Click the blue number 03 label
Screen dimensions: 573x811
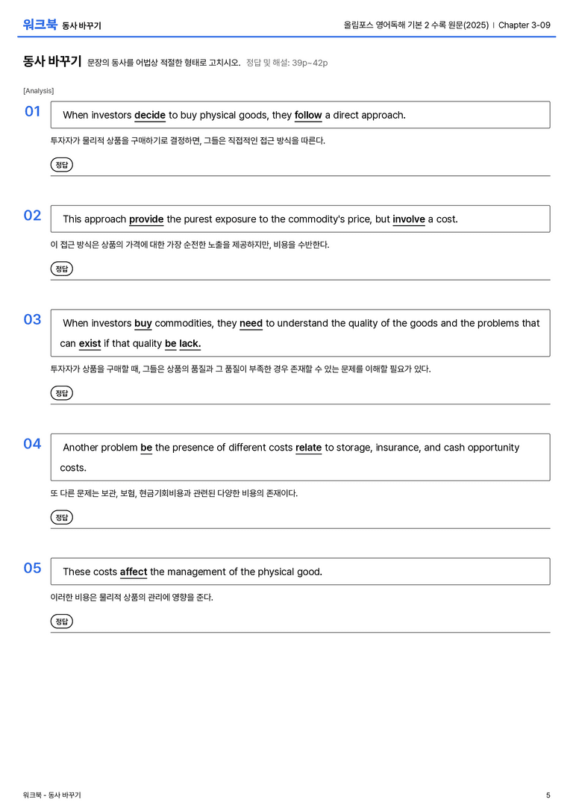coord(32,319)
